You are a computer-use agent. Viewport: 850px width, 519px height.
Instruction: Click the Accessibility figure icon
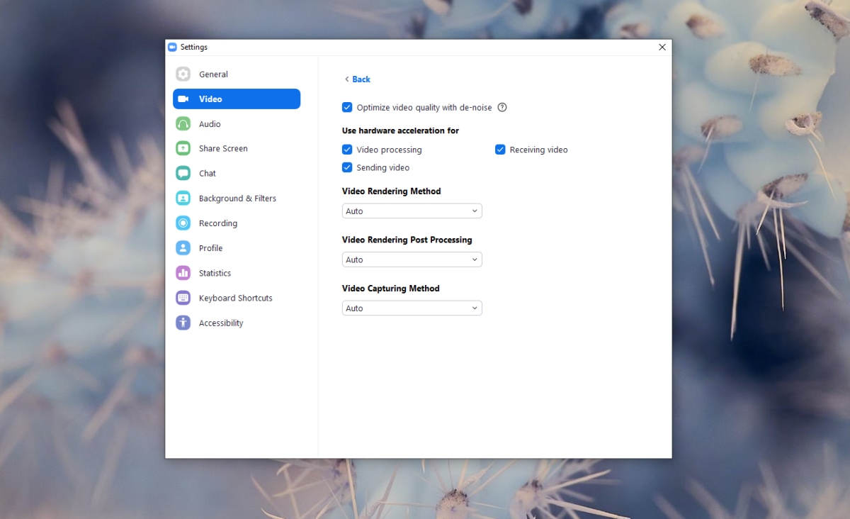183,323
